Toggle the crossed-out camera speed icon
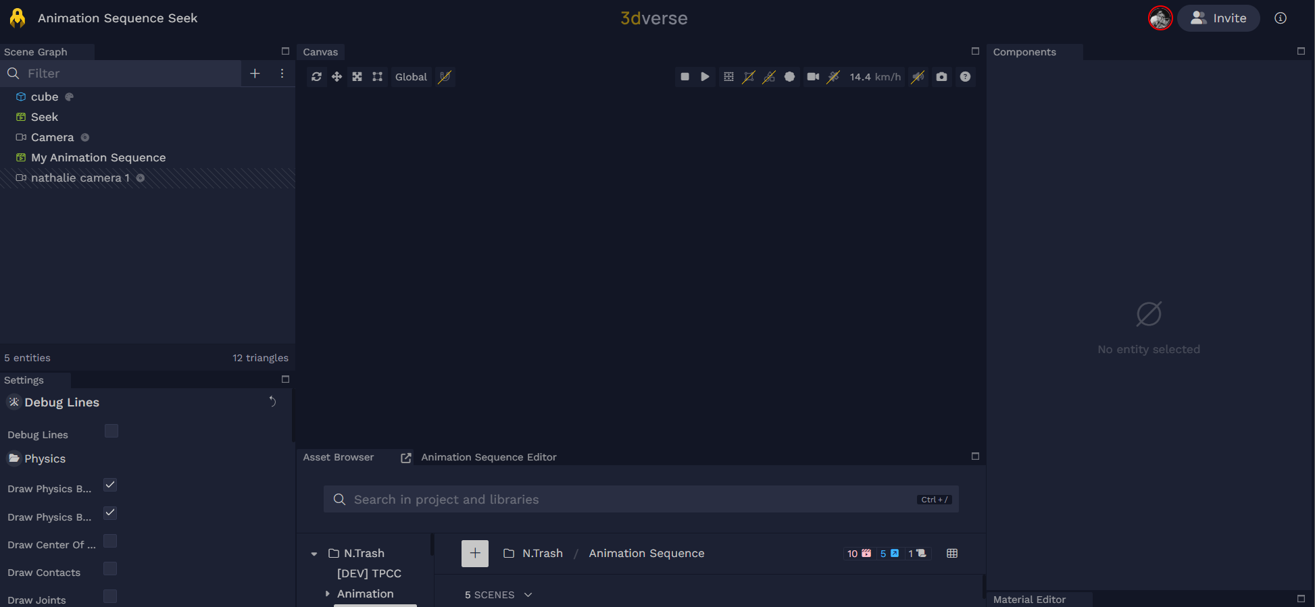 [x=833, y=77]
